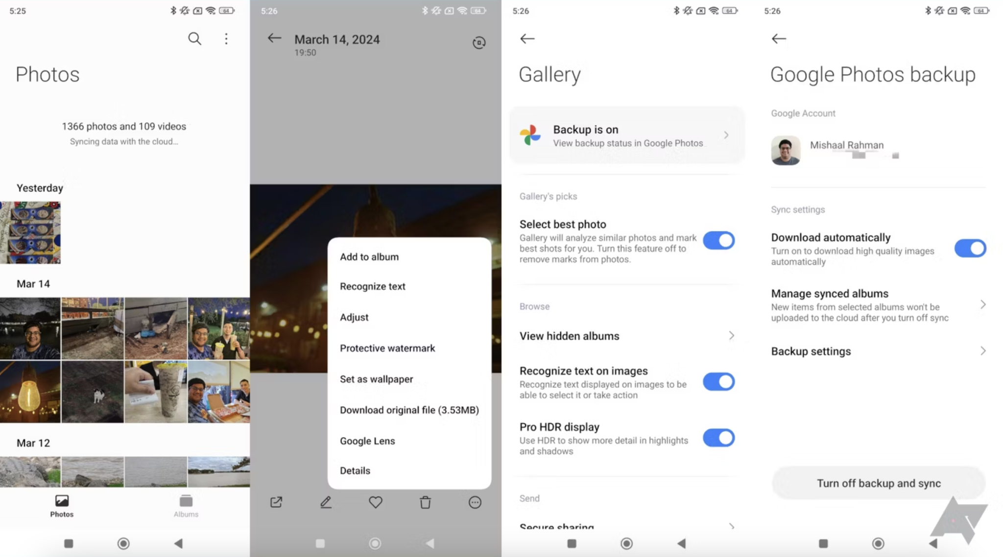Tap the Favorite/heart icon on photo viewer
The width and height of the screenshot is (1003, 557).
point(375,502)
